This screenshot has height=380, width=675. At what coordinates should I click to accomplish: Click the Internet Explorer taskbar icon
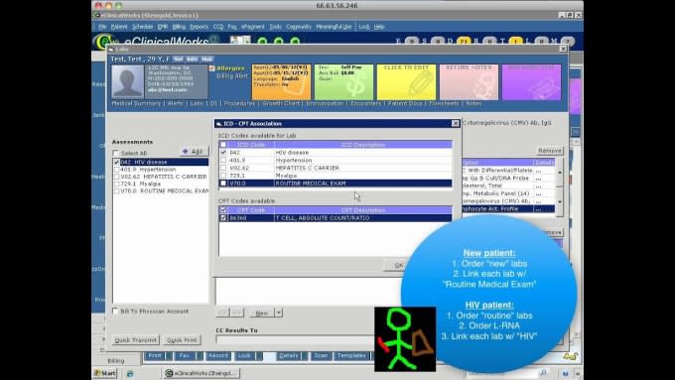point(130,373)
